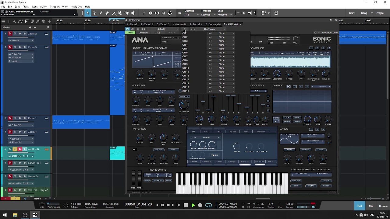
Task: Toggle record arm on ANA2 x64 track
Action: pos(20,149)
